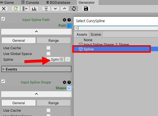Open the bar chart statistics icon
This screenshot has width=158, height=116.
click(x=34, y=9)
